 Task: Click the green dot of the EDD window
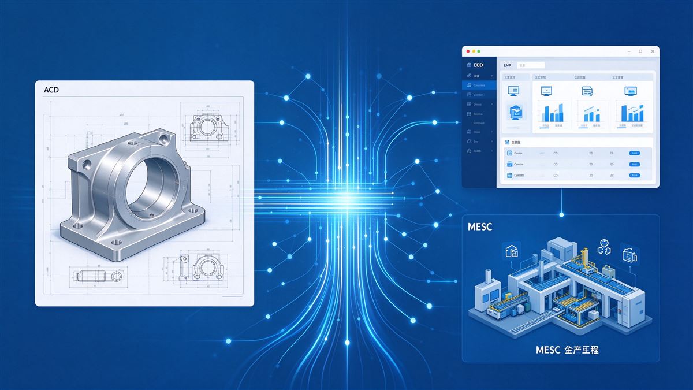(x=479, y=51)
